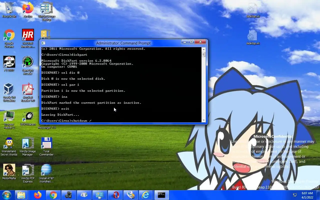320x200 pixels.
Task: Launch Process Hacker 2 shortcut
Action: coord(9,119)
